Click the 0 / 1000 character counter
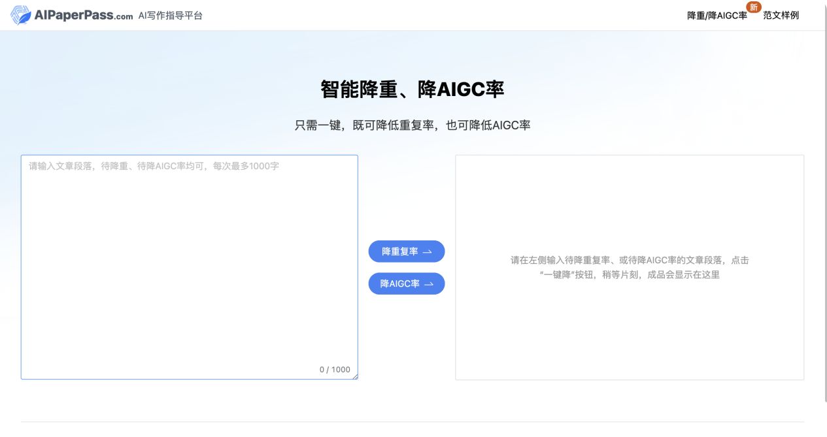The width and height of the screenshot is (827, 437). coord(335,370)
